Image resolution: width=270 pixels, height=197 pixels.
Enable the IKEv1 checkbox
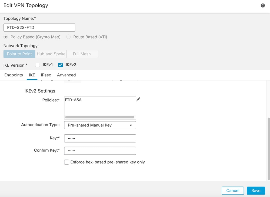(37, 65)
